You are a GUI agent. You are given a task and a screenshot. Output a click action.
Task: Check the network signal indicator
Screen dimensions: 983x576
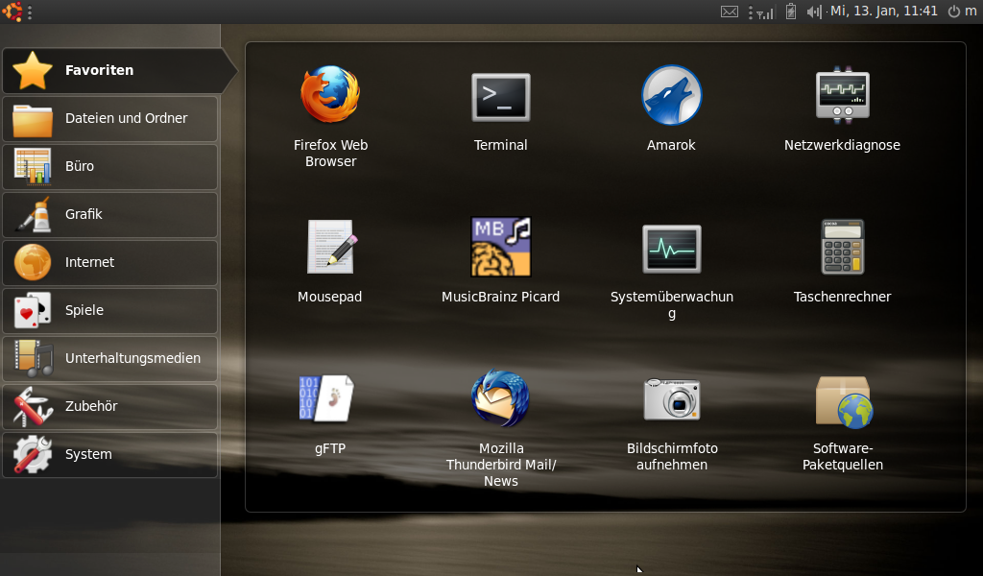765,12
